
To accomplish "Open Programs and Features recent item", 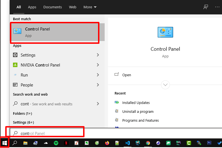I will (x=141, y=120).
